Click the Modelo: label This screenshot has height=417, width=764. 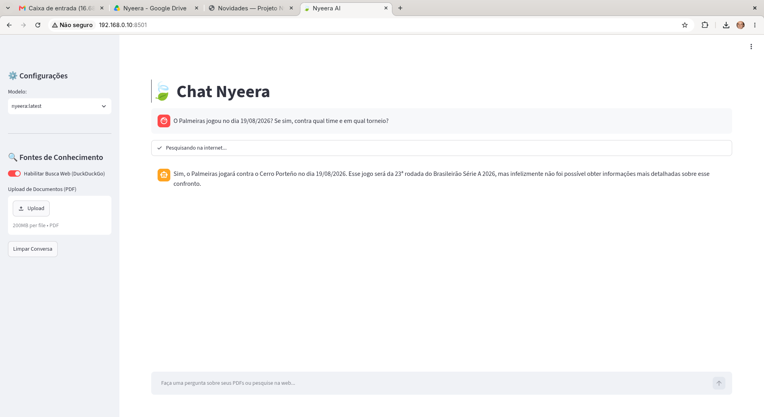(x=18, y=92)
